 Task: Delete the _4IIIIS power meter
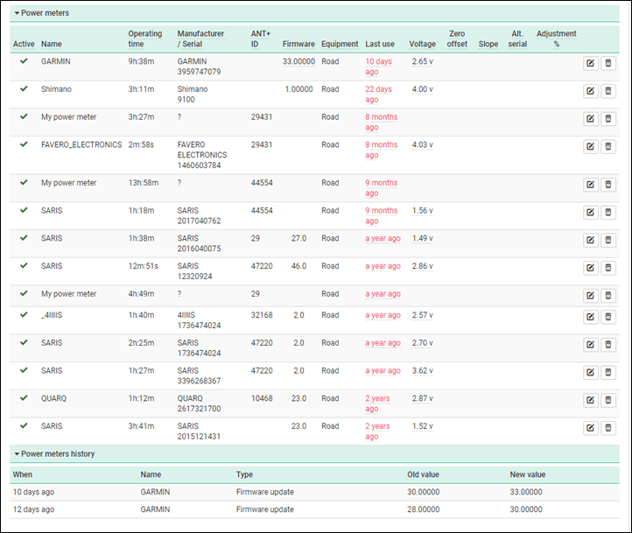608,317
